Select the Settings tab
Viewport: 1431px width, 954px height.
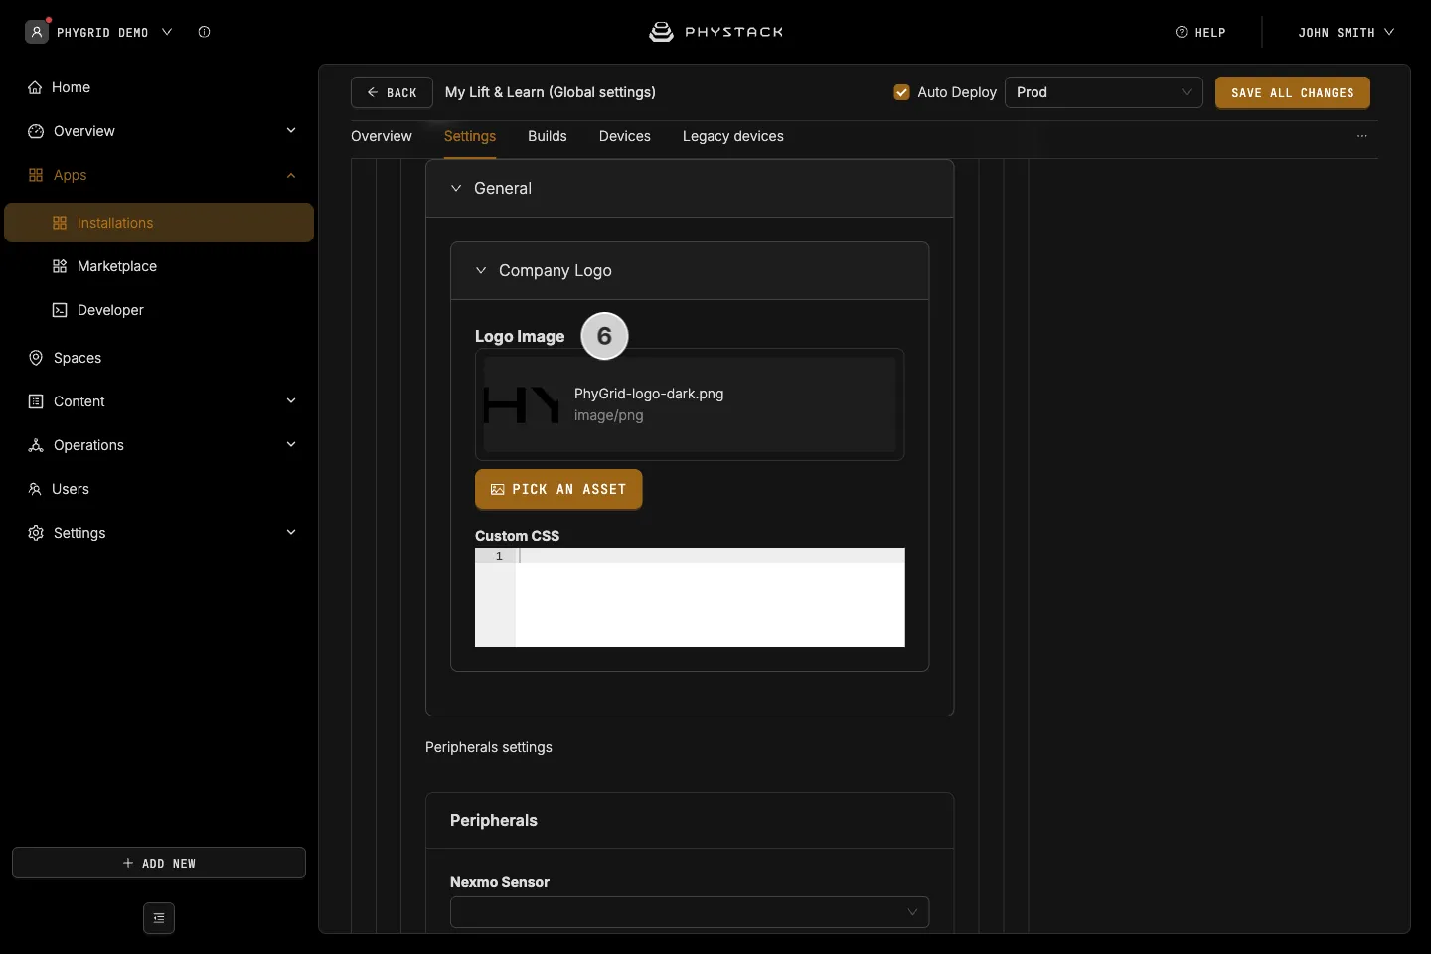tap(470, 136)
